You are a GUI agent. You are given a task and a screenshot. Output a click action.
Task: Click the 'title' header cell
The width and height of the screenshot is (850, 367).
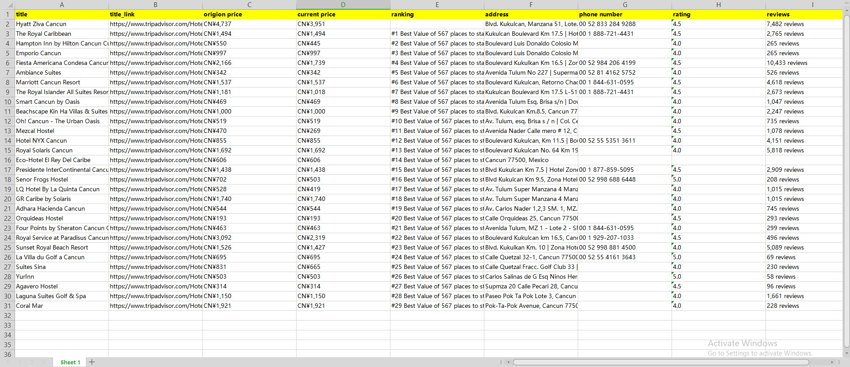click(x=62, y=15)
